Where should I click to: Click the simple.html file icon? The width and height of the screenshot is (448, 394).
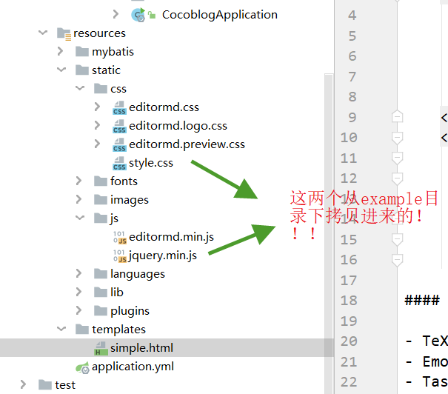point(101,348)
